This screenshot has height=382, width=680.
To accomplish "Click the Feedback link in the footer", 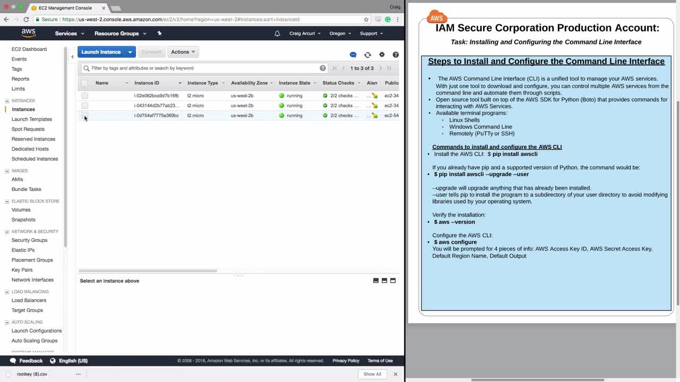I will (x=26, y=361).
